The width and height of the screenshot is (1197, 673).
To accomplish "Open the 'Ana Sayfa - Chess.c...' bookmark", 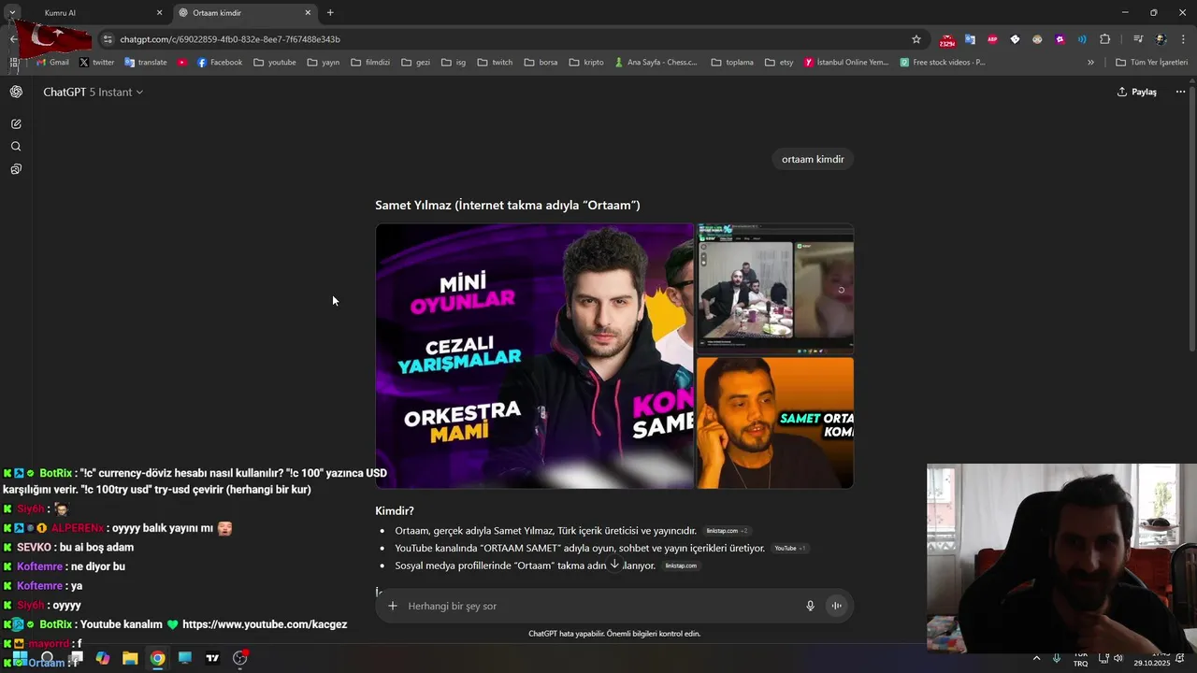I will pyautogui.click(x=656, y=63).
